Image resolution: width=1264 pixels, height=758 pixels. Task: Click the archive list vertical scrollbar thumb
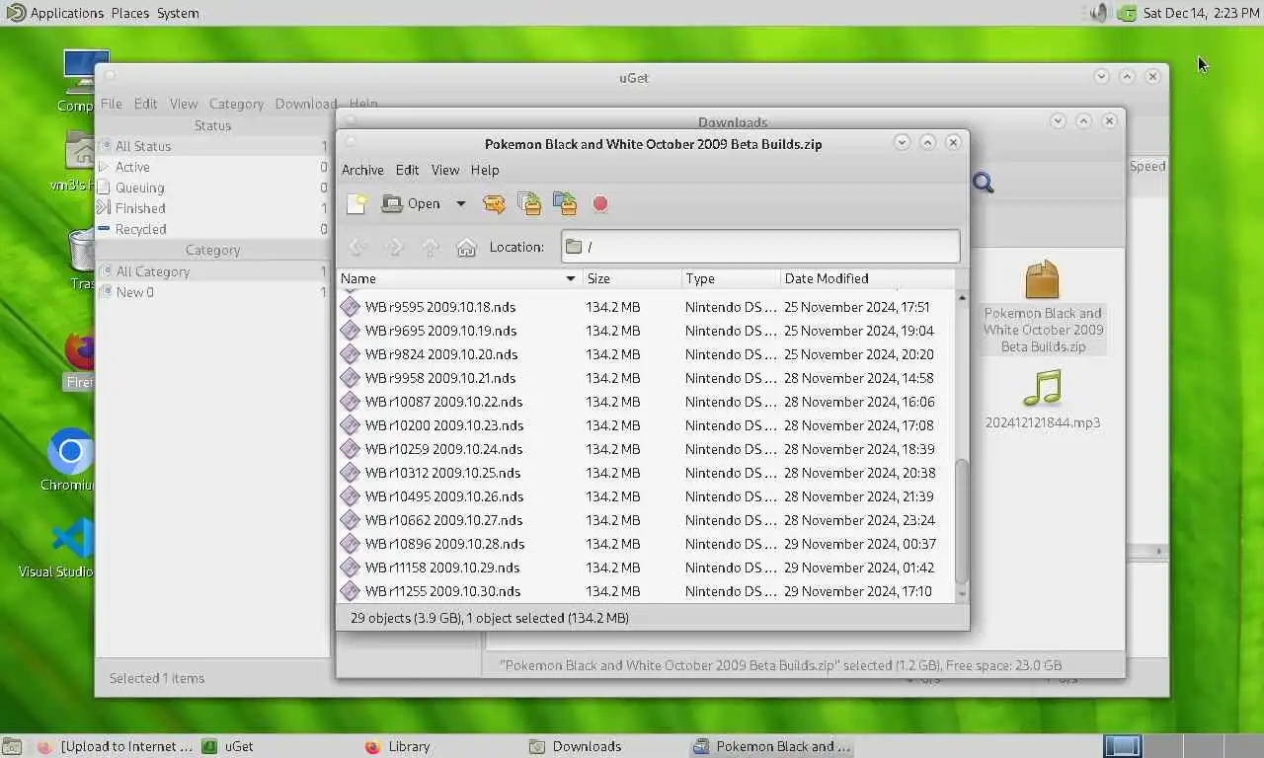click(x=962, y=521)
